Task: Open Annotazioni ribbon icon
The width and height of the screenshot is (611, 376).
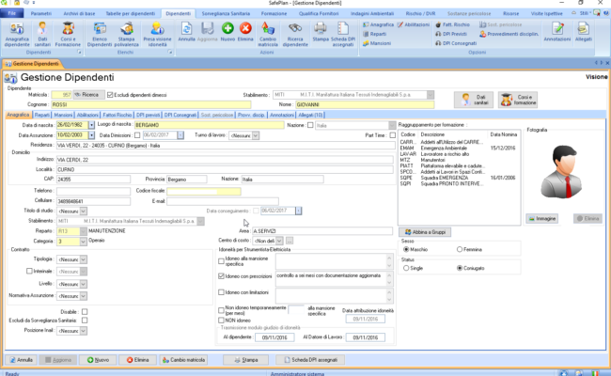Action: click(x=557, y=32)
